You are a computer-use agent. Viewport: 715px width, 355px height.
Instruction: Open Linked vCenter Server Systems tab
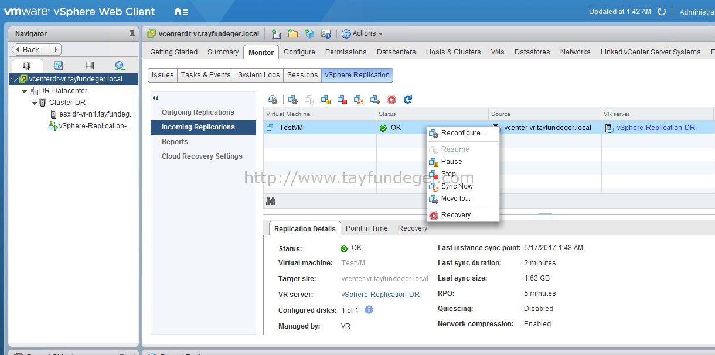tap(651, 52)
